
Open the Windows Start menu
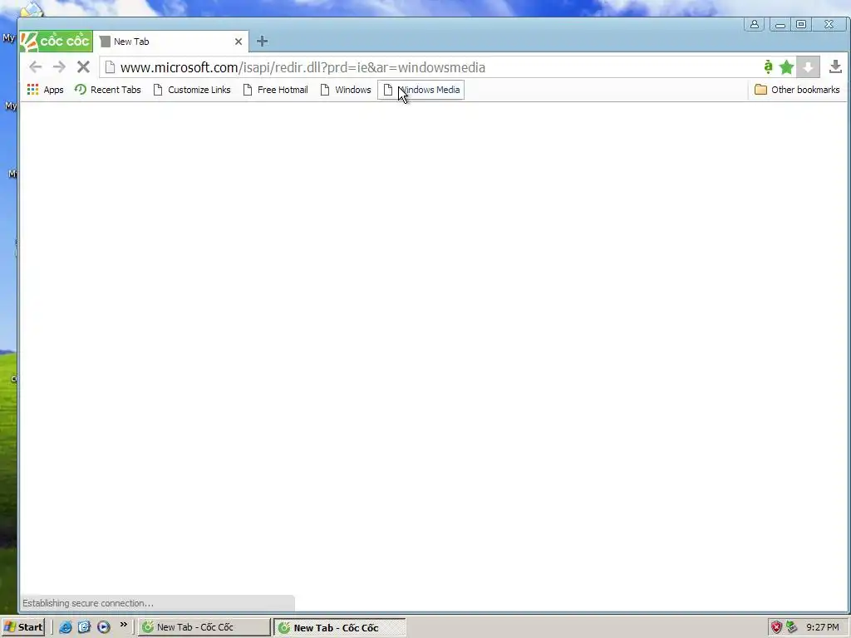[x=22, y=627]
